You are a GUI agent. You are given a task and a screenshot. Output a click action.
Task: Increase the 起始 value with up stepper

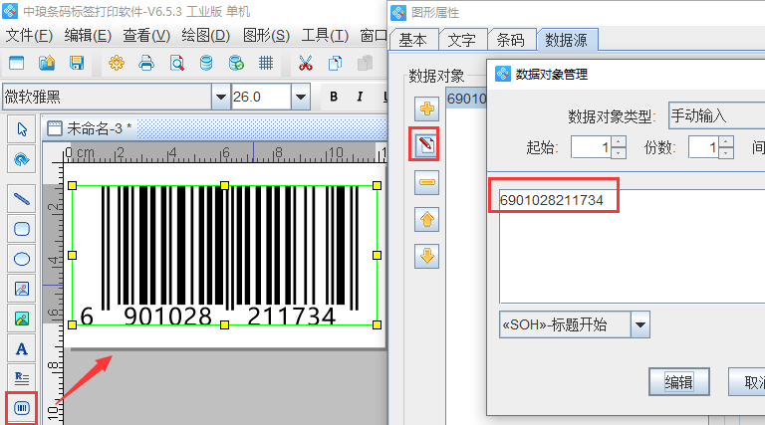pos(619,141)
